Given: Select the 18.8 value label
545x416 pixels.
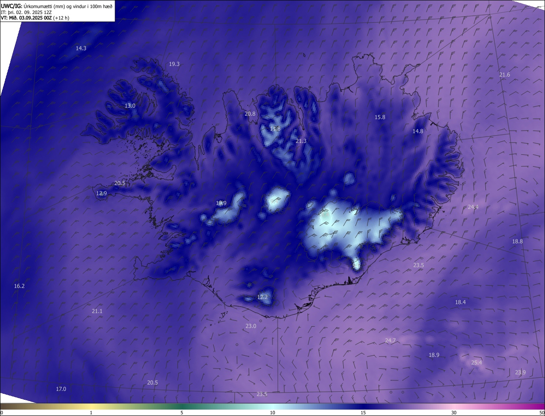Looking at the screenshot, I should (517, 242).
